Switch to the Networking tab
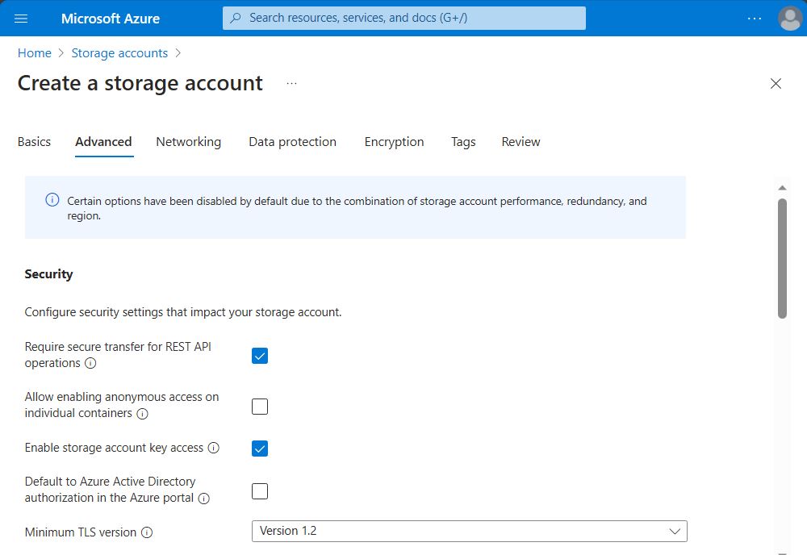 click(x=188, y=142)
